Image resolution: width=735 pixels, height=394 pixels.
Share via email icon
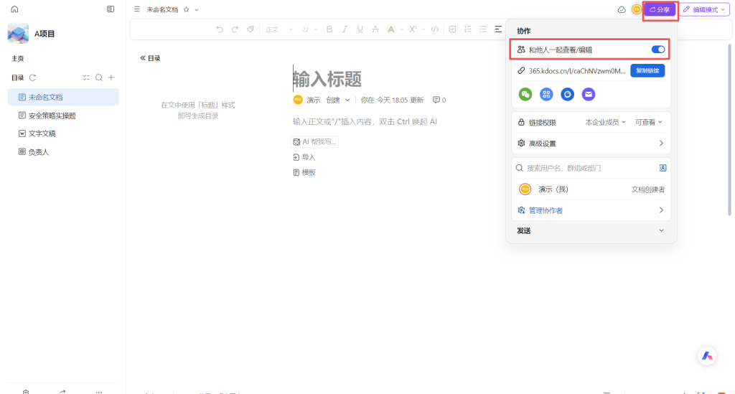589,94
